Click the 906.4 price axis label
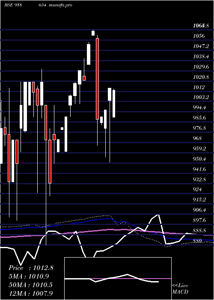Viewport: 214px width, 300px height. pos(199,210)
